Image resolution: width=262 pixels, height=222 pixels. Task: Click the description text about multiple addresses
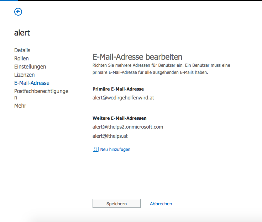[161, 69]
